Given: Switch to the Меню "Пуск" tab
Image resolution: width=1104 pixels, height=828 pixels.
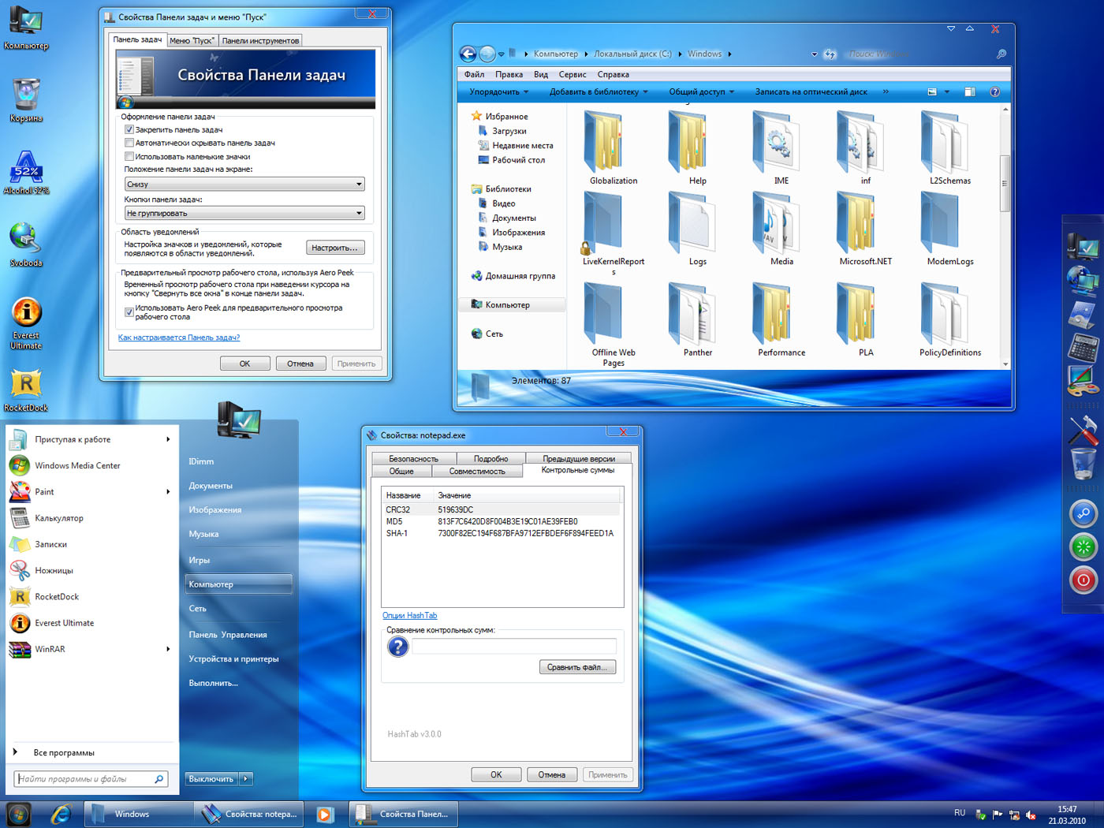Looking at the screenshot, I should pos(192,40).
